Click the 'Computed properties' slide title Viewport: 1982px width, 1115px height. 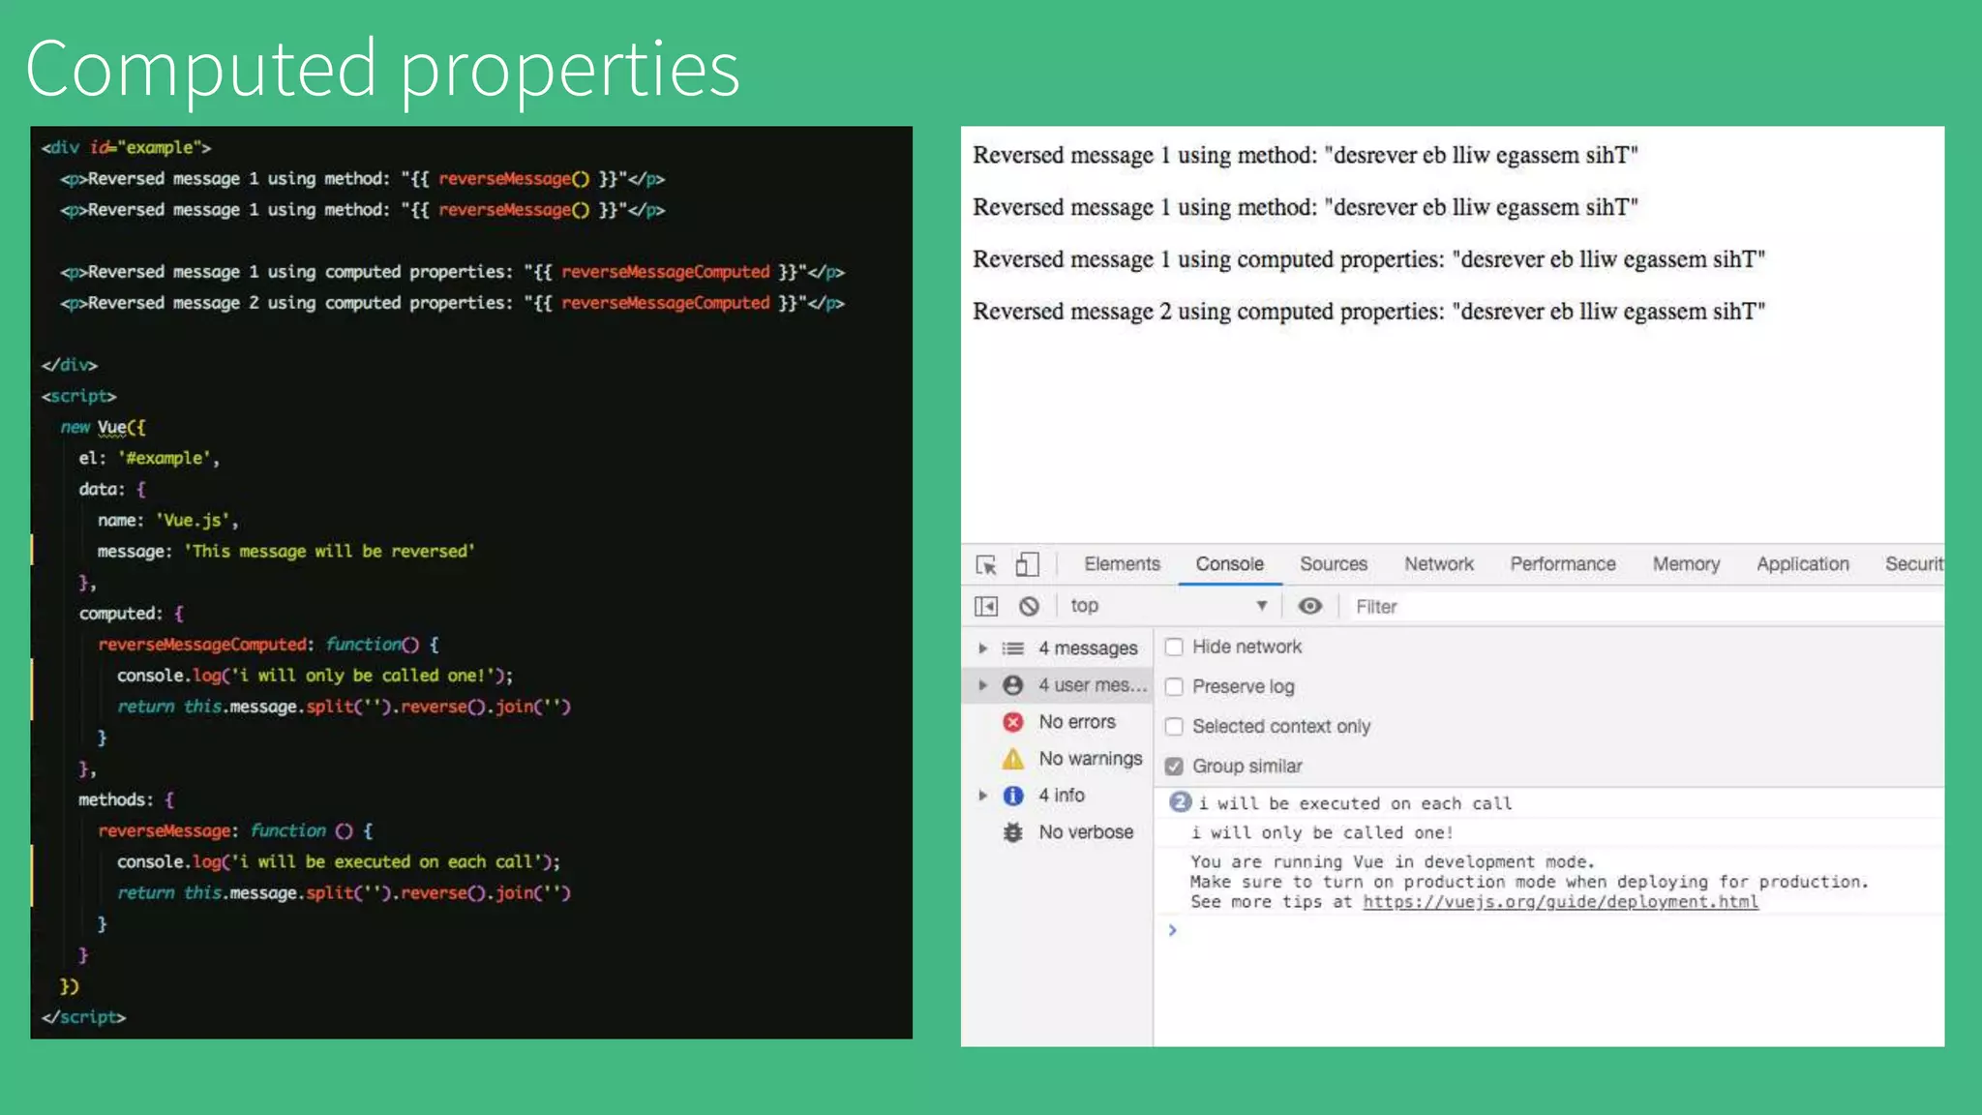click(382, 69)
